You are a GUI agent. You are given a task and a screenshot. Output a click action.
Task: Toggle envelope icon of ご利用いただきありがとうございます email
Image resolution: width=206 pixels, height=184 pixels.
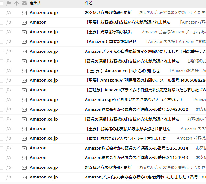coord(24,100)
